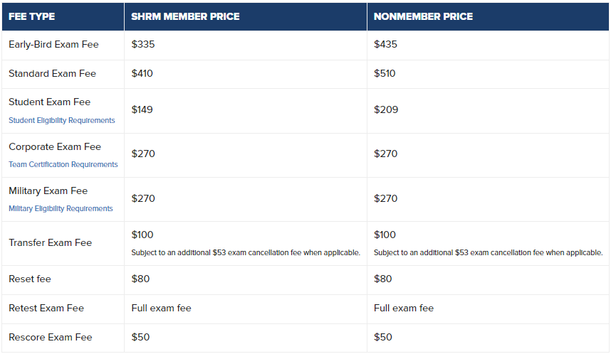Select member Full exam fee retest cell

click(x=162, y=308)
